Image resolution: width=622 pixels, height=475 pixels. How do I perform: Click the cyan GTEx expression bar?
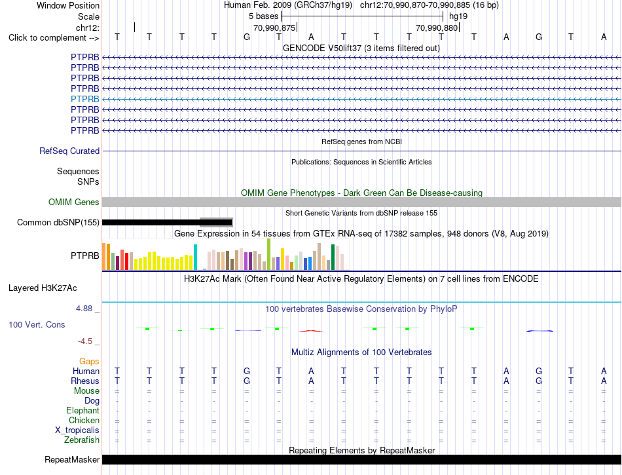(x=196, y=257)
